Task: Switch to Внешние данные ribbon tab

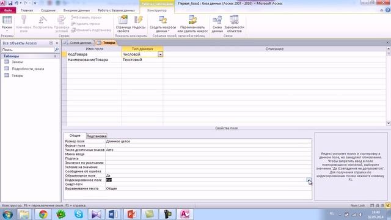Action: [x=76, y=10]
